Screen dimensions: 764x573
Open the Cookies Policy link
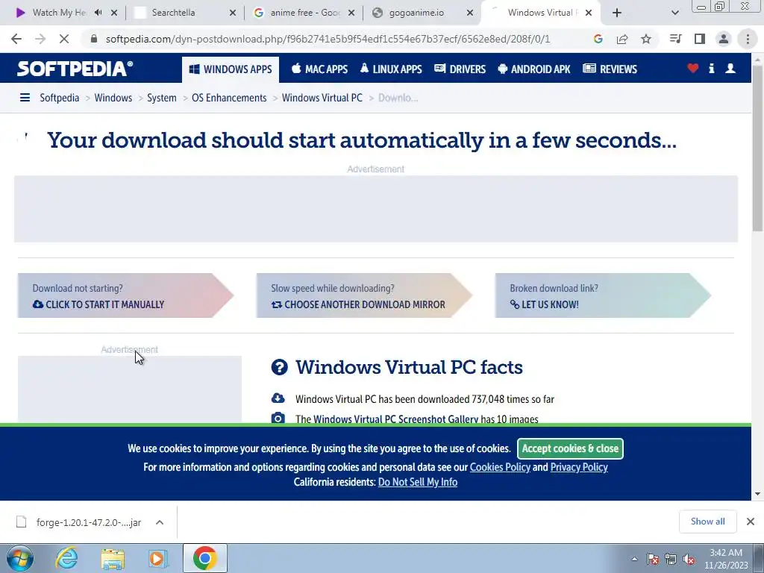click(x=500, y=467)
